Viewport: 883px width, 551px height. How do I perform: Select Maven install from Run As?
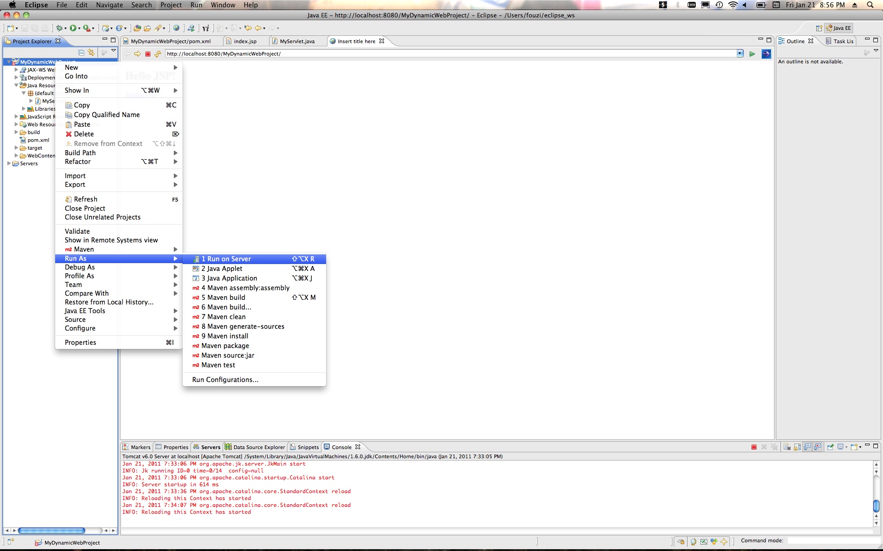click(x=226, y=336)
